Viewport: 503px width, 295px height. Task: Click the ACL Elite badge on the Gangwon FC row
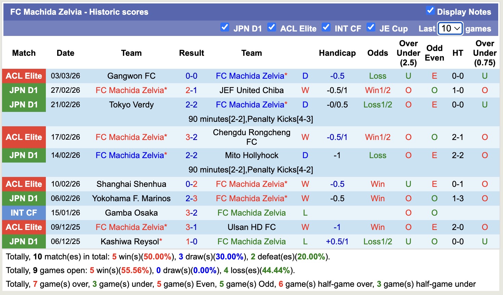[x=24, y=76]
